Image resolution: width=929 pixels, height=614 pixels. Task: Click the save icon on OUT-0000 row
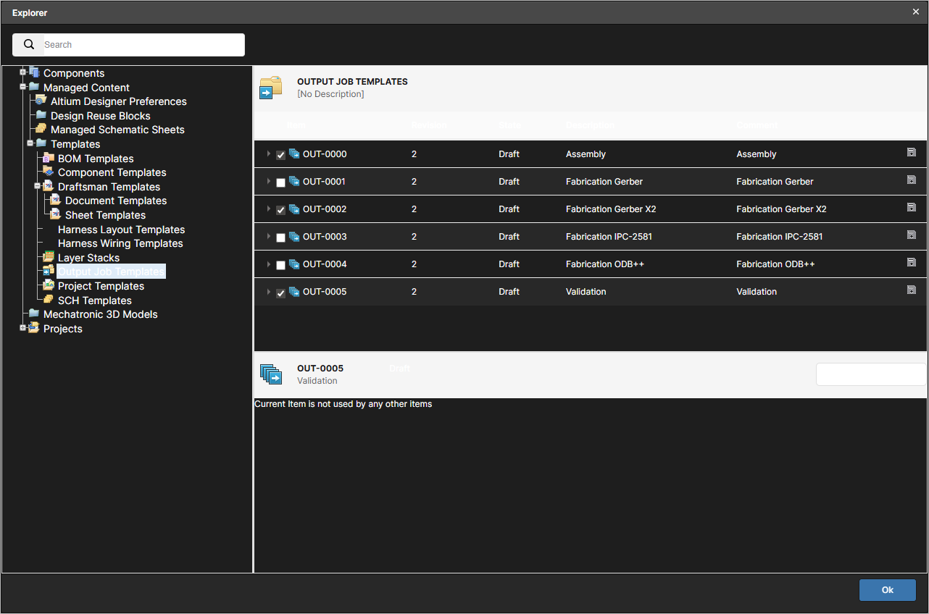click(x=912, y=152)
